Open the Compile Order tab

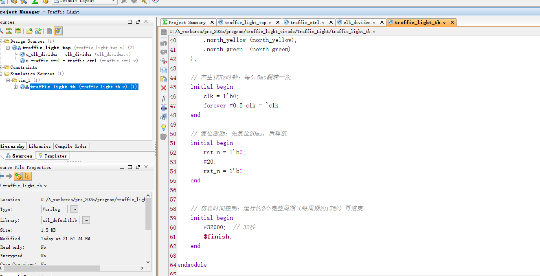[71, 146]
